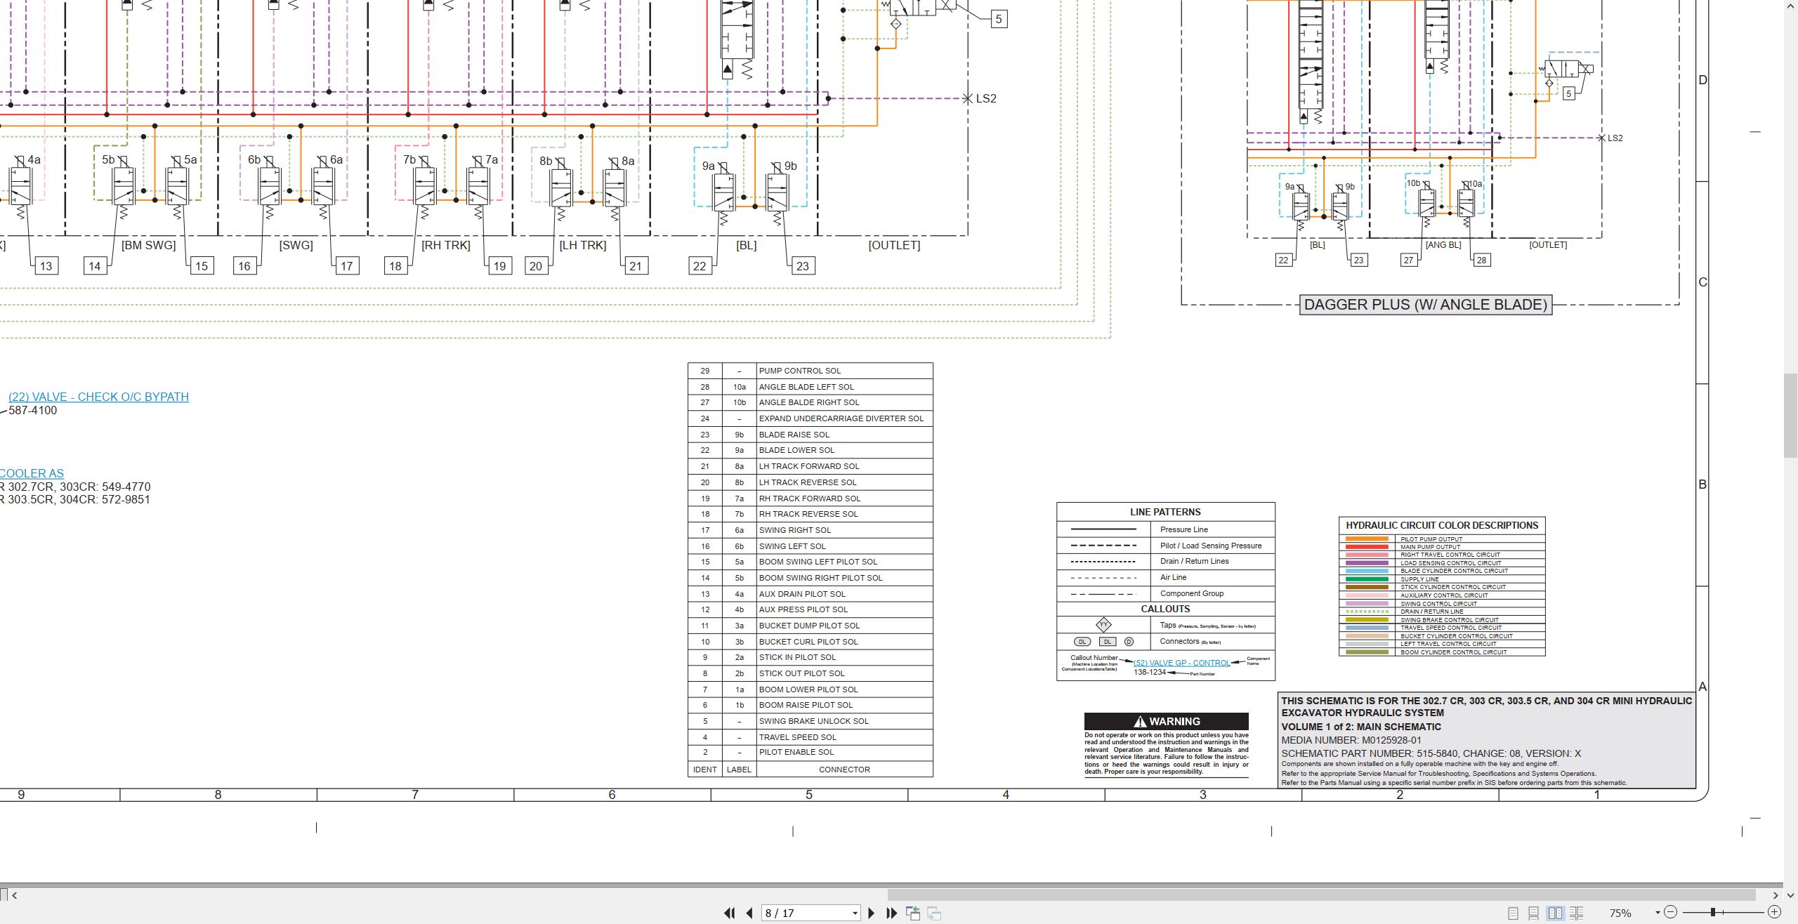1798x924 pixels.
Task: Select the BUCKET CURL PILOT SOL row
Action: pyautogui.click(x=810, y=642)
